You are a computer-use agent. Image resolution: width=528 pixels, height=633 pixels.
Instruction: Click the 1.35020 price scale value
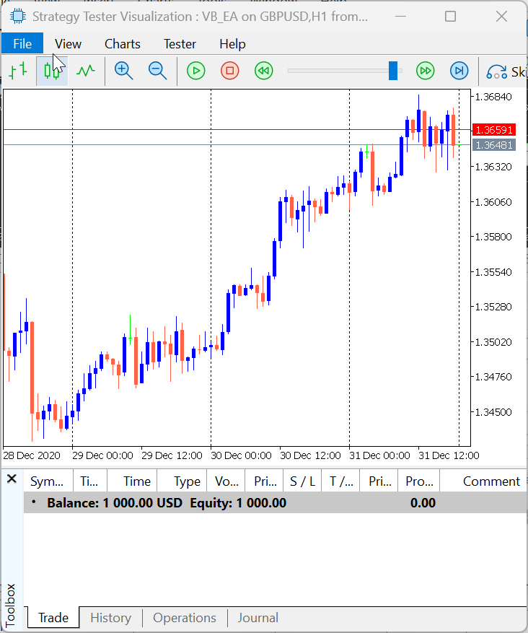(493, 342)
